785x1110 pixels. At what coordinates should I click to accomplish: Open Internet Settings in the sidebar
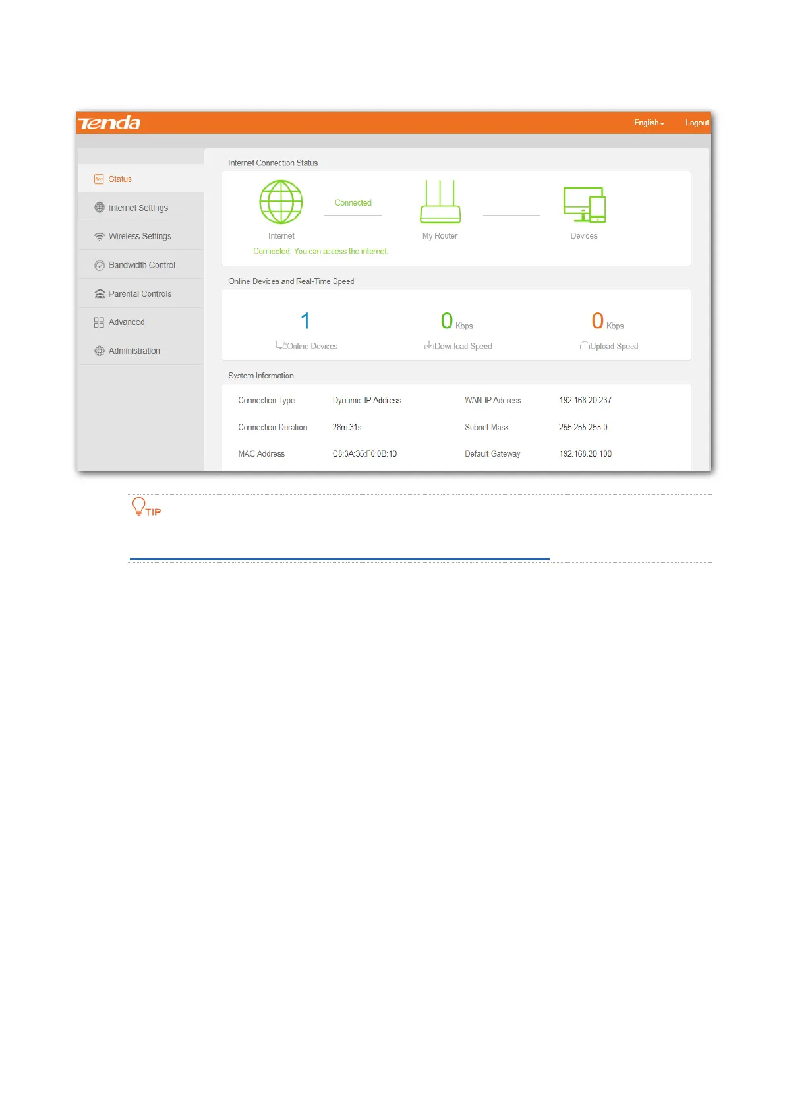tap(140, 208)
